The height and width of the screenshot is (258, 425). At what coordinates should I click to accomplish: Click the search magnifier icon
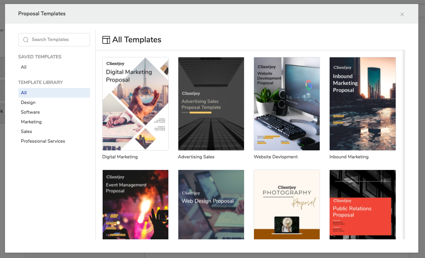pyautogui.click(x=26, y=40)
